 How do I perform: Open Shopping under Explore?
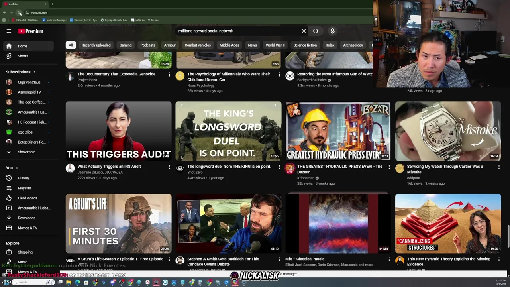28,252
